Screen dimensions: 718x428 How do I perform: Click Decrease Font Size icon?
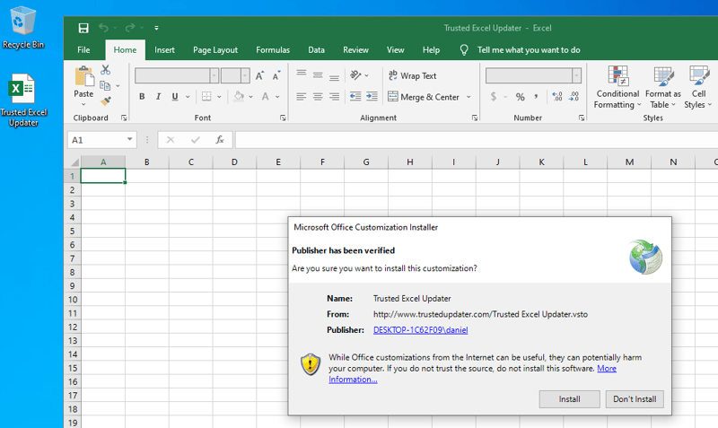276,75
